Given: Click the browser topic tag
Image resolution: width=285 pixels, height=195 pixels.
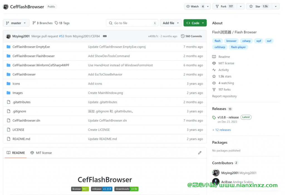Looking at the screenshot, I should pos(231,41).
